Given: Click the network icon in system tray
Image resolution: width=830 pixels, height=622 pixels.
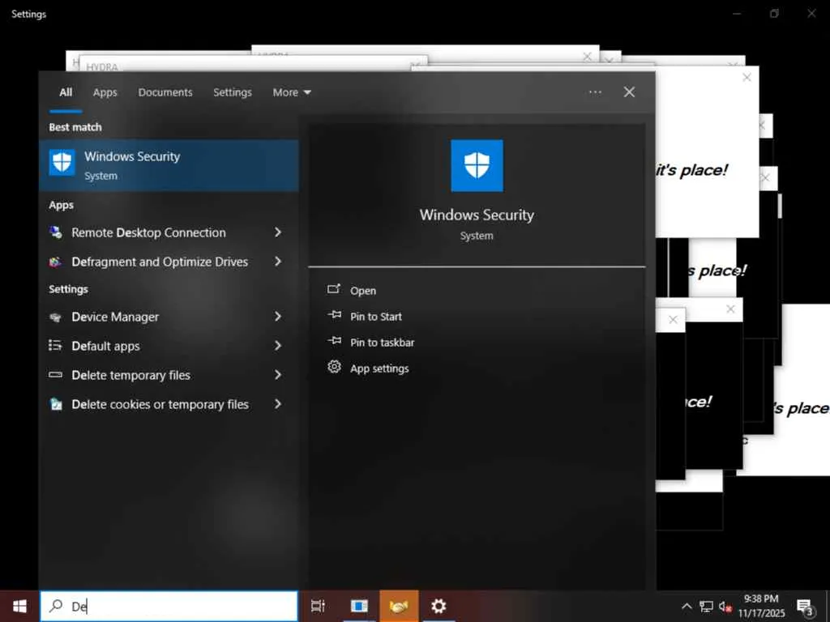Looking at the screenshot, I should [x=706, y=606].
